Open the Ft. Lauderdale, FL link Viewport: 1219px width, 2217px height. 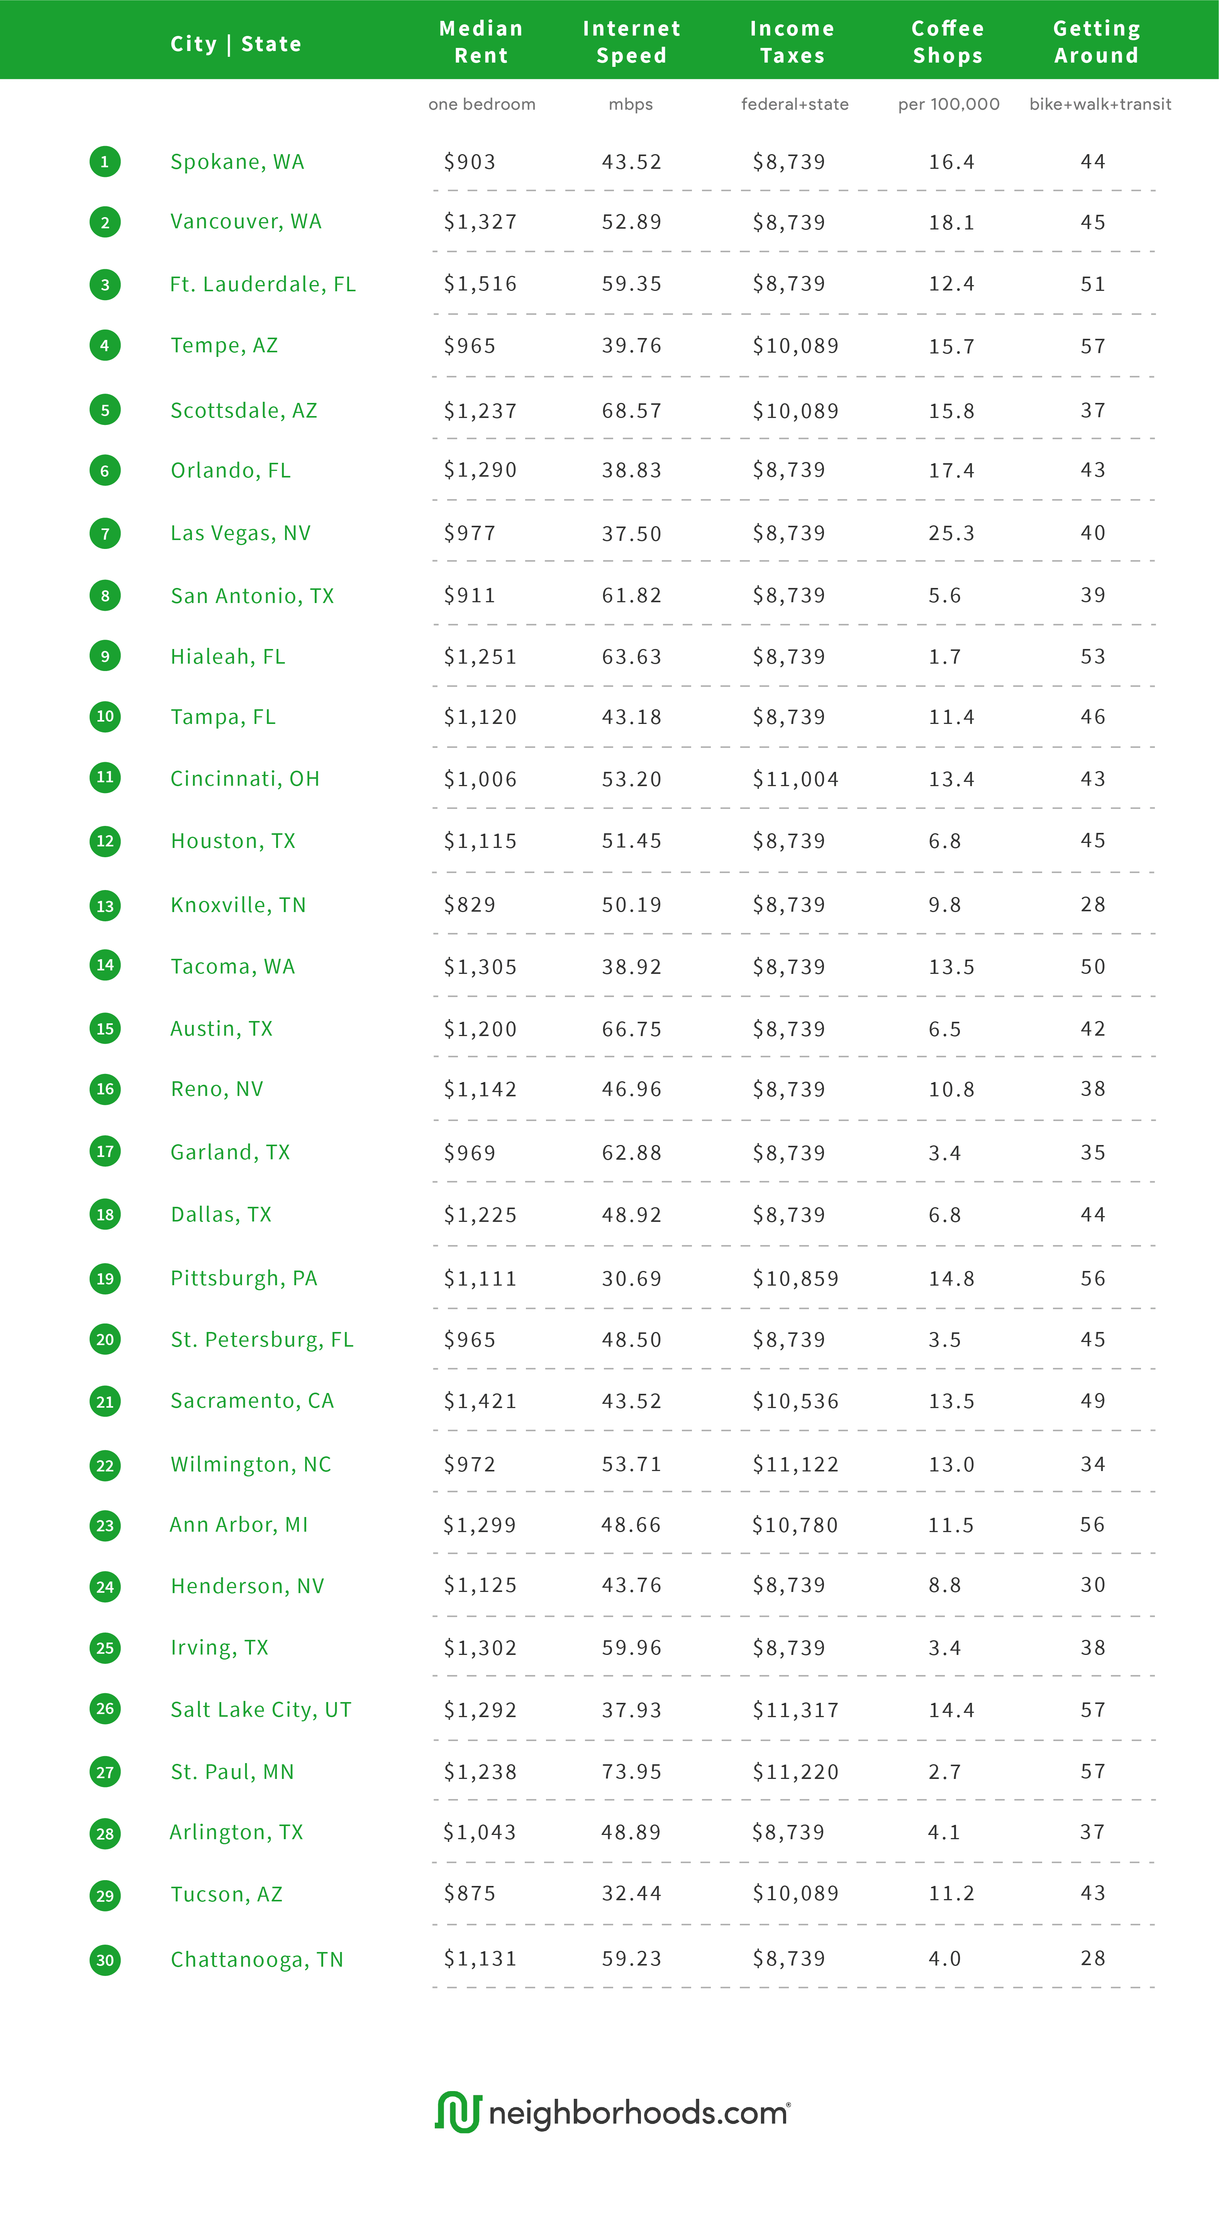[263, 284]
